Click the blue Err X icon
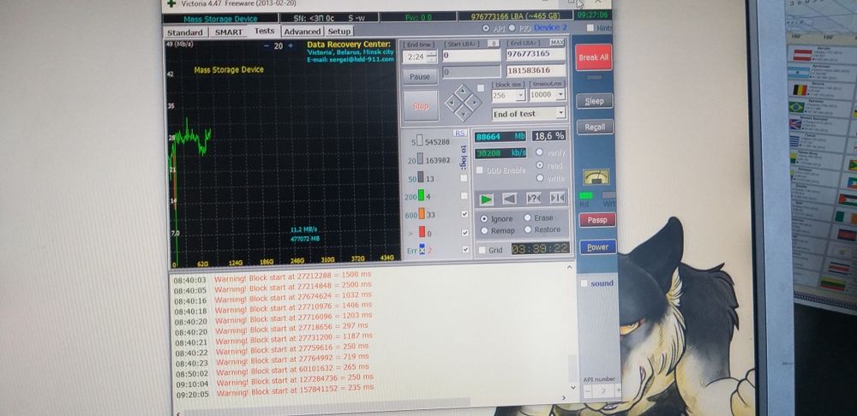This screenshot has height=416, width=857. tap(423, 250)
